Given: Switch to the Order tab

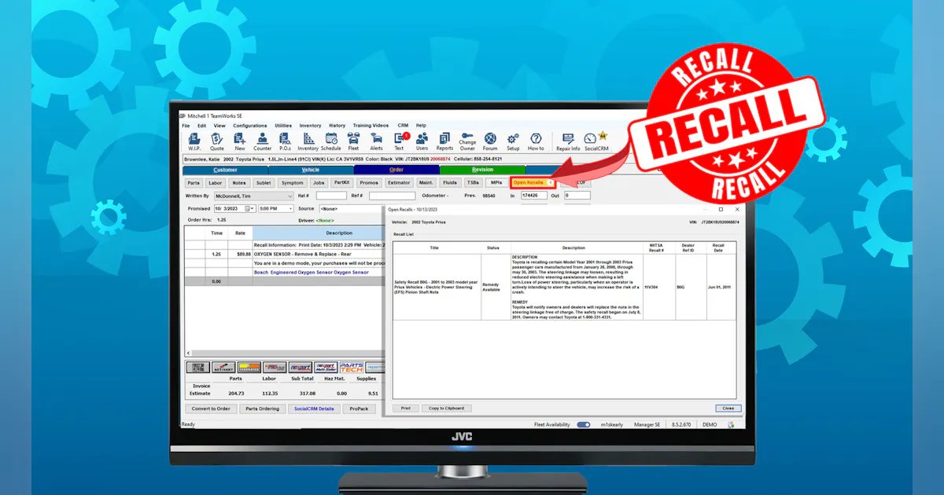Looking at the screenshot, I should (x=396, y=170).
